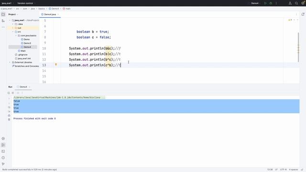The image size is (306, 172).
Task: Click the warnings indicator in the editor
Action: [290, 20]
